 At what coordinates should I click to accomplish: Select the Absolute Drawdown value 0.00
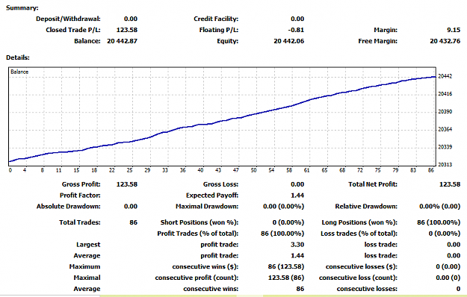tap(131, 206)
